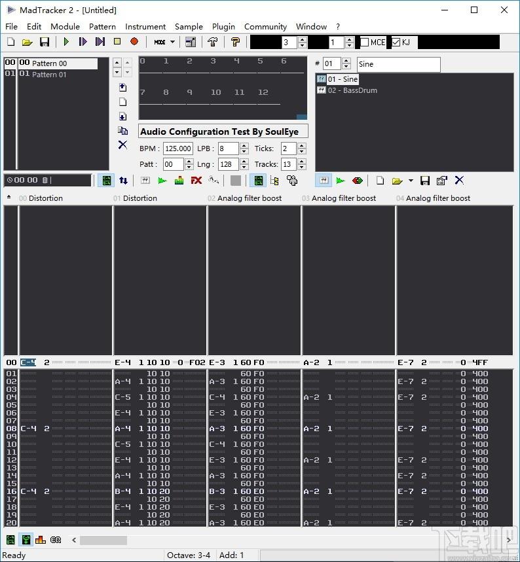Decrease the Tracks count stepper
Screen dimensions: 520x562
[x=302, y=167]
